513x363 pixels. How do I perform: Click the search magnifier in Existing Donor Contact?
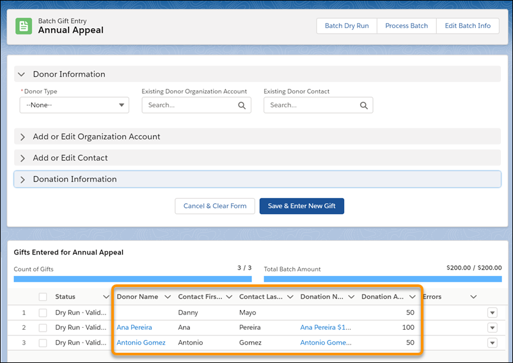(364, 105)
